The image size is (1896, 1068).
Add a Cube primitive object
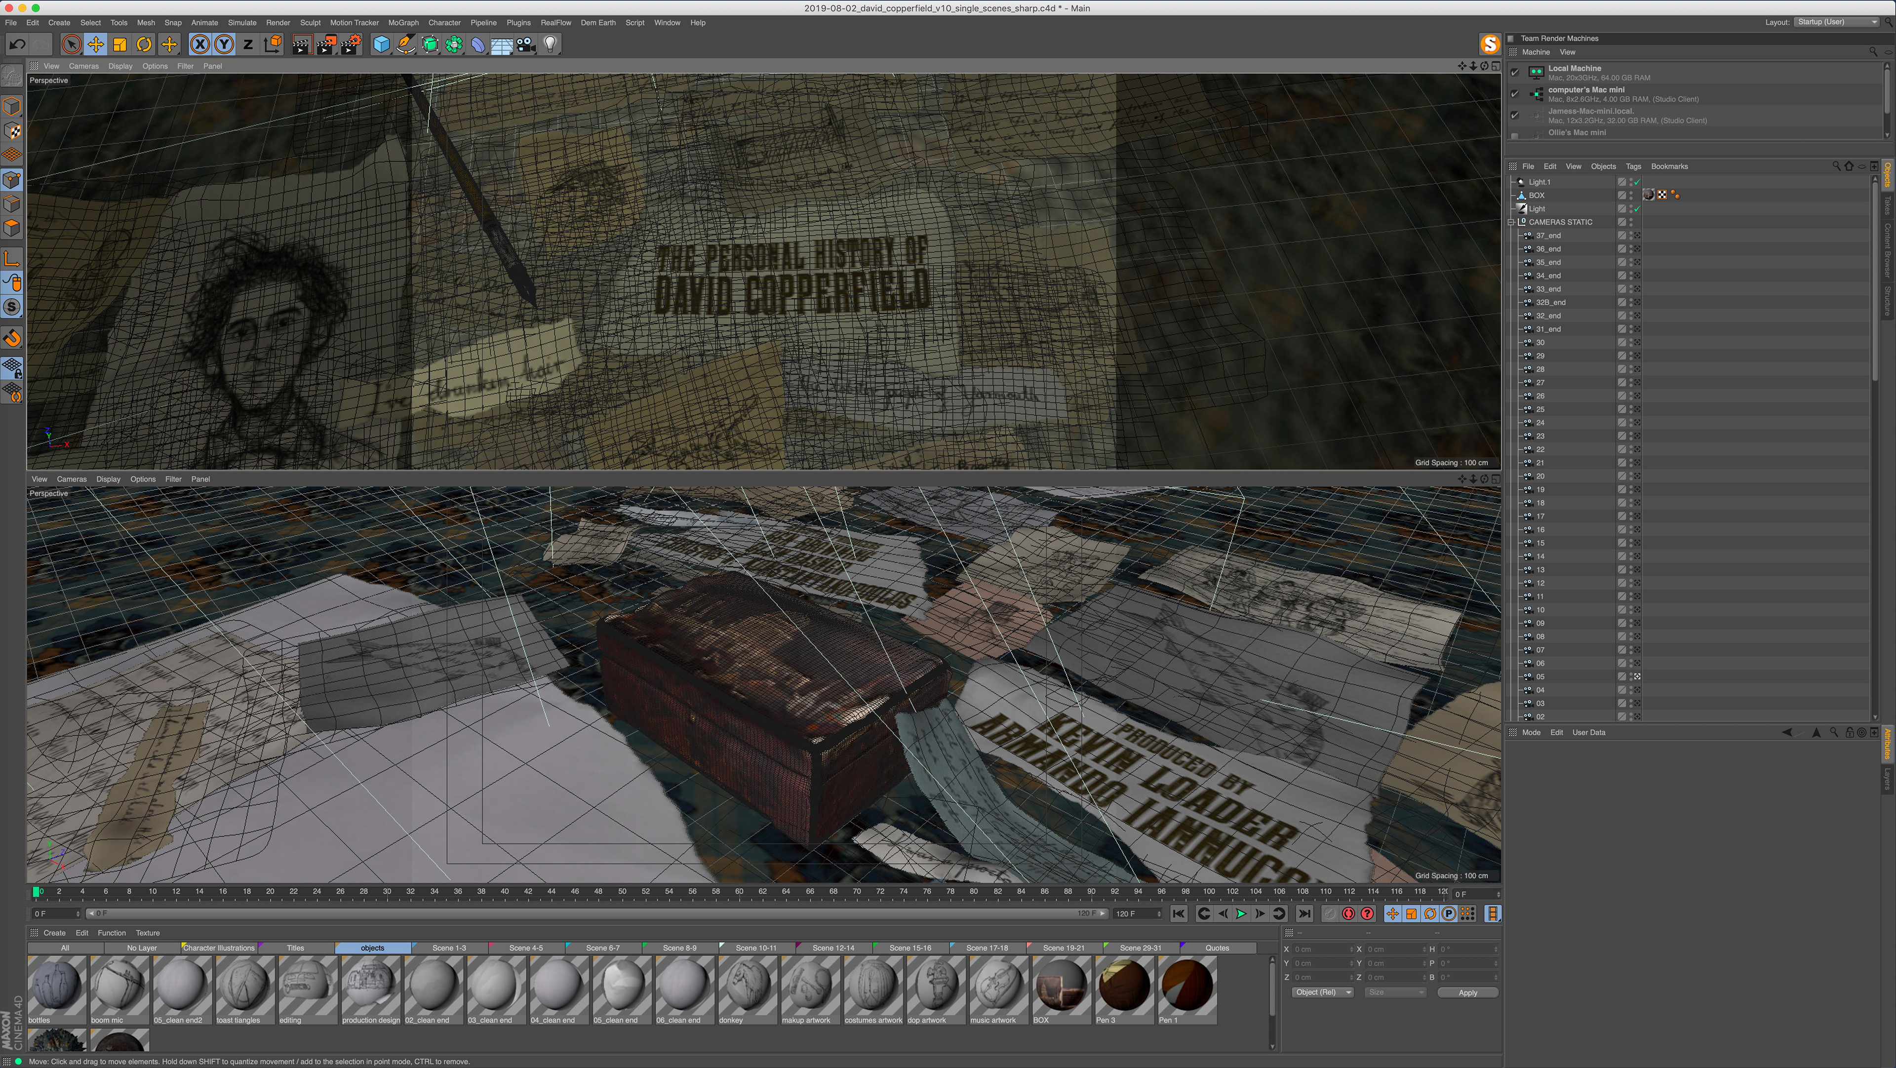(x=381, y=45)
